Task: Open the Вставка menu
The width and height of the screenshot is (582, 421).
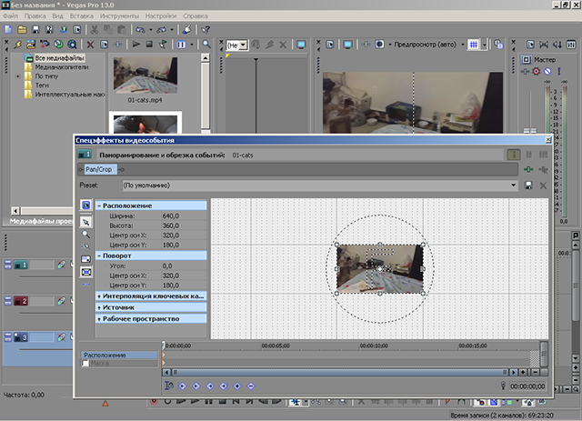Action: click(x=82, y=16)
